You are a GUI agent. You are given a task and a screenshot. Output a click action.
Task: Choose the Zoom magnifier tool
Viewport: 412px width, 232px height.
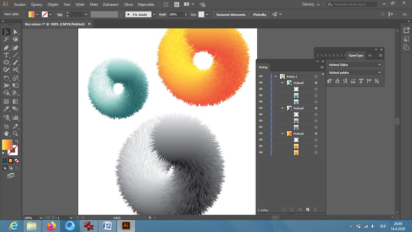coord(16,134)
